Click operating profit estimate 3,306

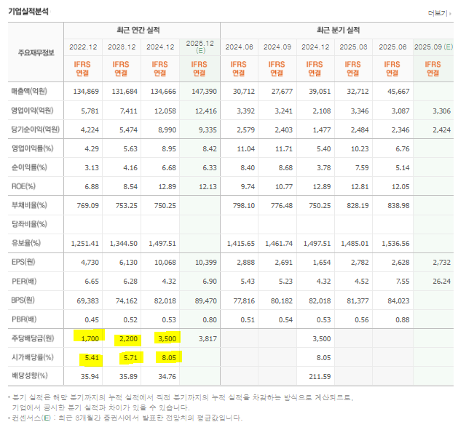pos(442,111)
